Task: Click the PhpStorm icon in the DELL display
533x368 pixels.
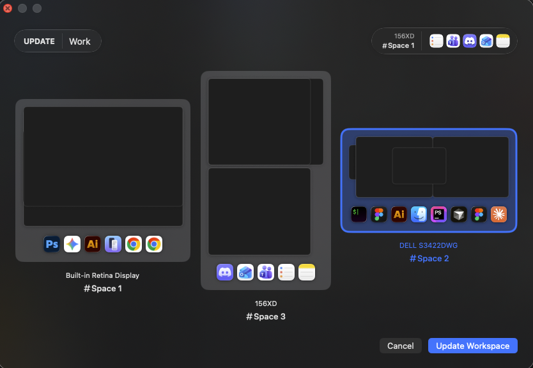Action: pyautogui.click(x=438, y=215)
